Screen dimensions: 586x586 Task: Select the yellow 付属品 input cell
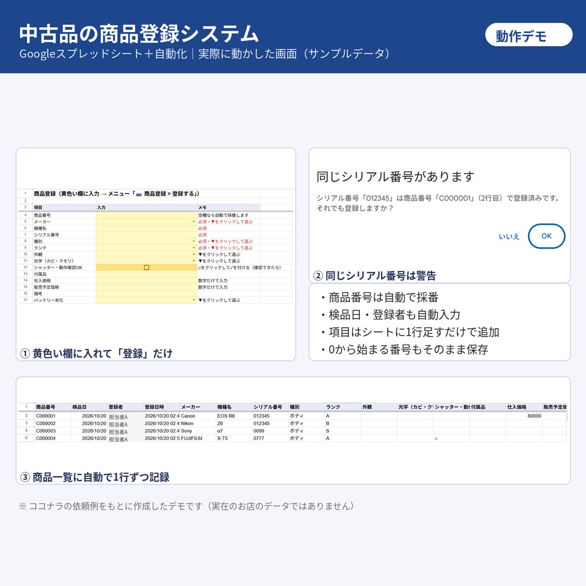pyautogui.click(x=146, y=274)
